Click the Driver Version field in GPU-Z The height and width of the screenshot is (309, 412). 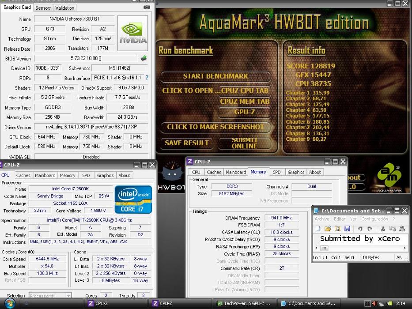(91, 127)
